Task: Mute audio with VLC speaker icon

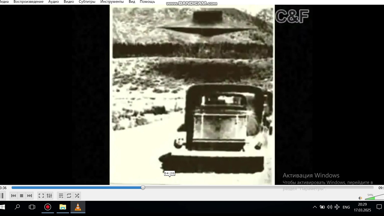Action: tap(360, 198)
